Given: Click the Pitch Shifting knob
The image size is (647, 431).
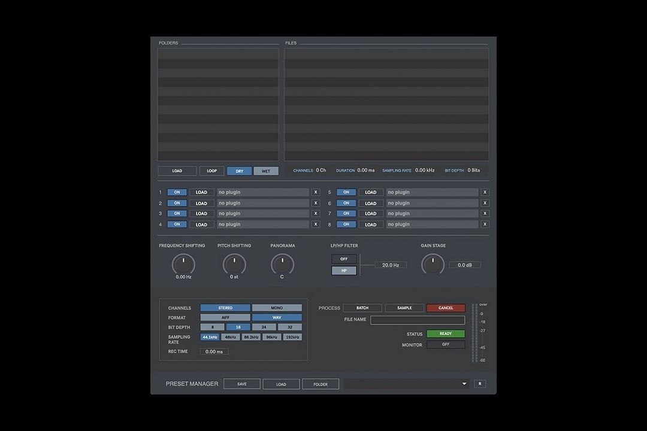Looking at the screenshot, I should tap(234, 265).
